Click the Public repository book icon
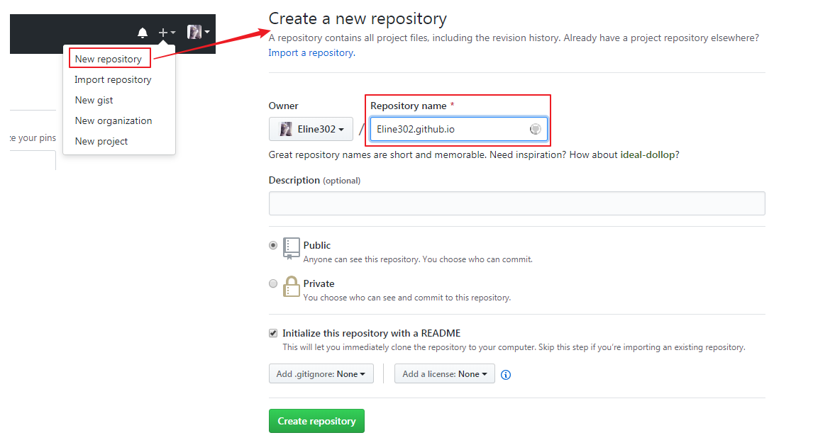The width and height of the screenshot is (813, 445). 292,249
